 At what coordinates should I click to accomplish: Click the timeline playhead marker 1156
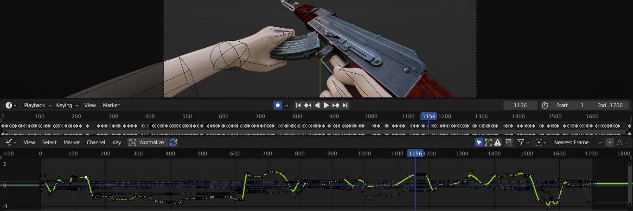(x=428, y=116)
